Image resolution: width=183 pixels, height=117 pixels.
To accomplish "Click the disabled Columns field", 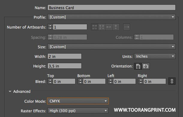I will [157, 37].
